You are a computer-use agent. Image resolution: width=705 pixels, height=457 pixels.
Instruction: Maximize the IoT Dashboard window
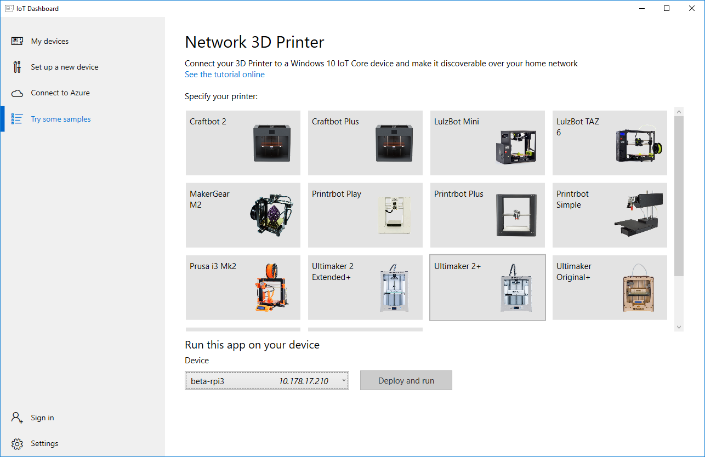pyautogui.click(x=667, y=8)
